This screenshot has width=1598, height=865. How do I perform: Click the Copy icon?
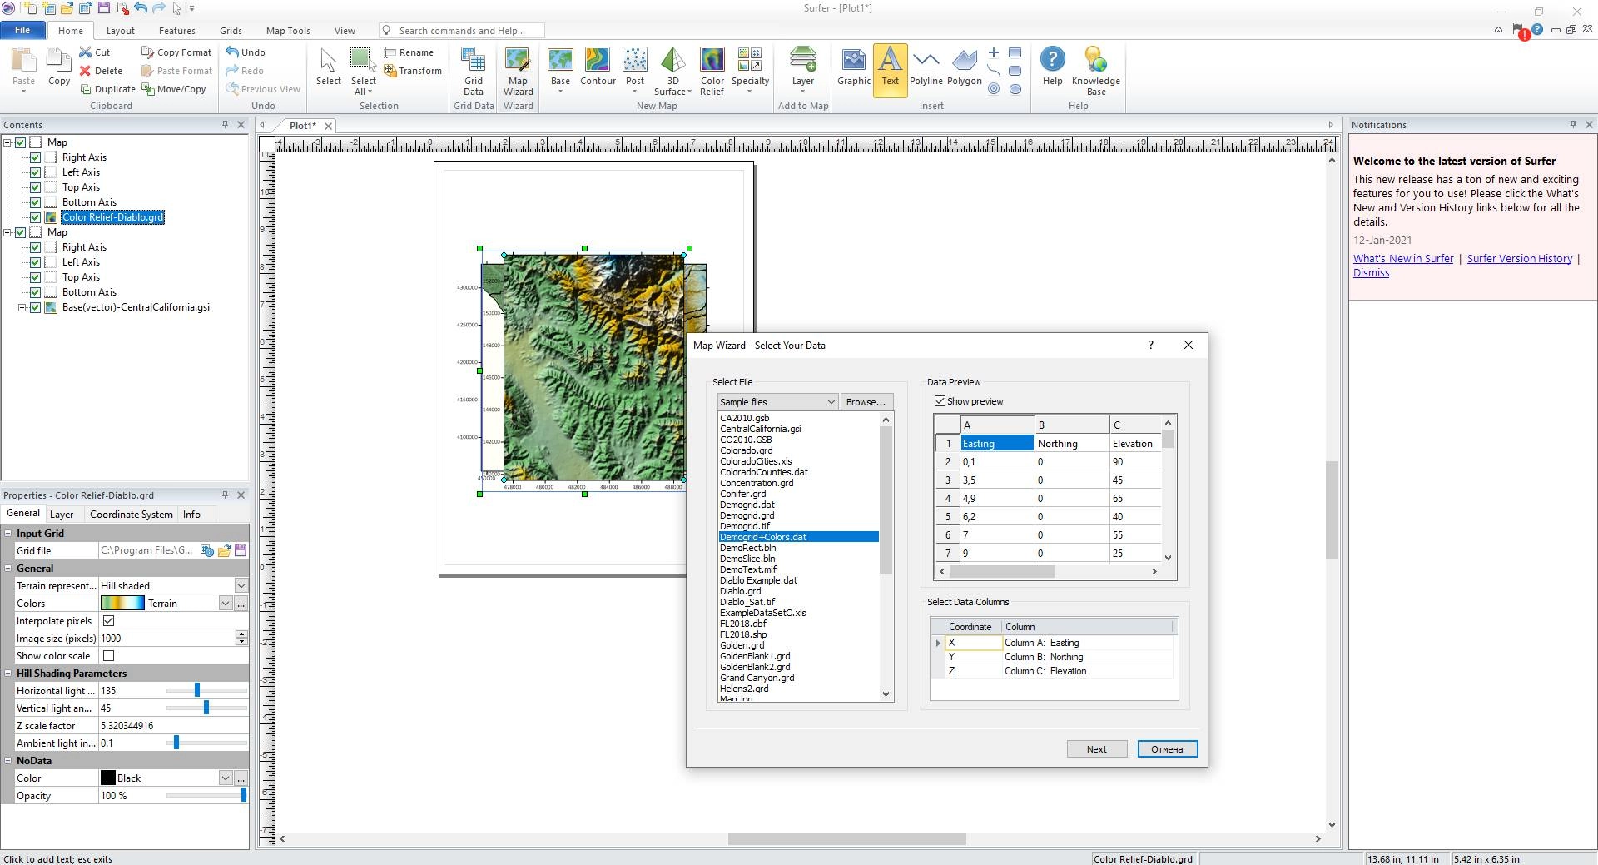pos(59,67)
